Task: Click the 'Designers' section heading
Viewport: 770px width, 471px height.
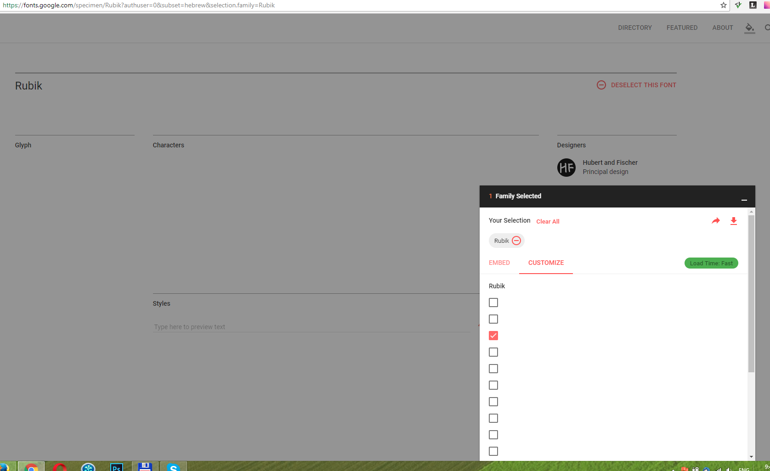Action: point(571,145)
